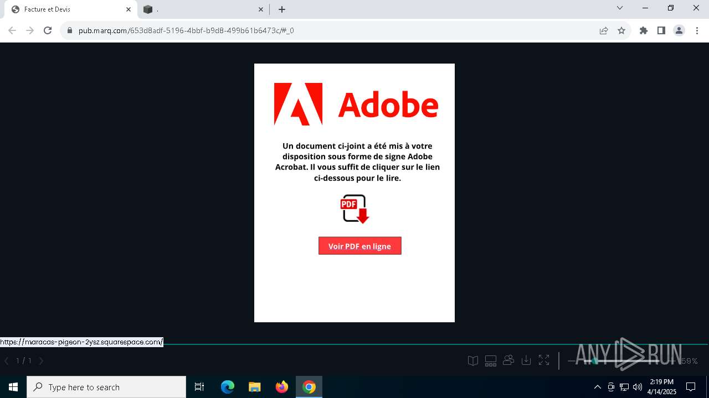This screenshot has width=709, height=398.
Task: Download the document from viewer toolbar
Action: coord(526,360)
